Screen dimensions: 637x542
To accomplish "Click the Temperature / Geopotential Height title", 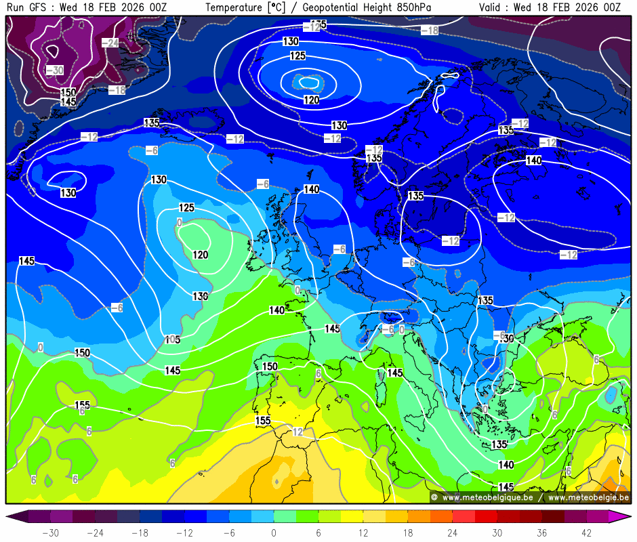I will click(x=318, y=7).
